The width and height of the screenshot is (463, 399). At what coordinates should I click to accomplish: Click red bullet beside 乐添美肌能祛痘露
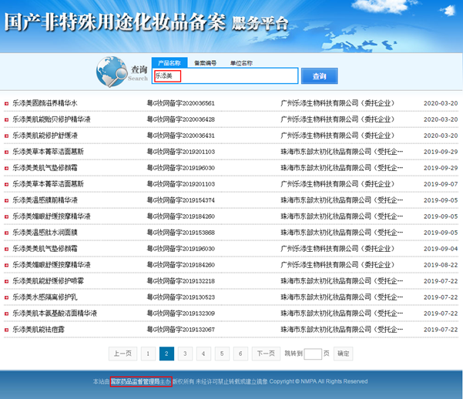click(x=6, y=330)
